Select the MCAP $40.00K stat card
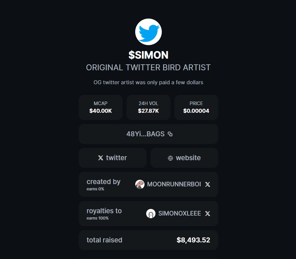 tap(101, 107)
